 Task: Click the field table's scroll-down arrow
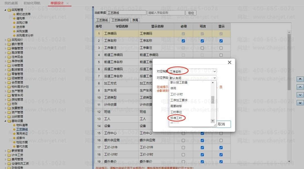[289, 161]
